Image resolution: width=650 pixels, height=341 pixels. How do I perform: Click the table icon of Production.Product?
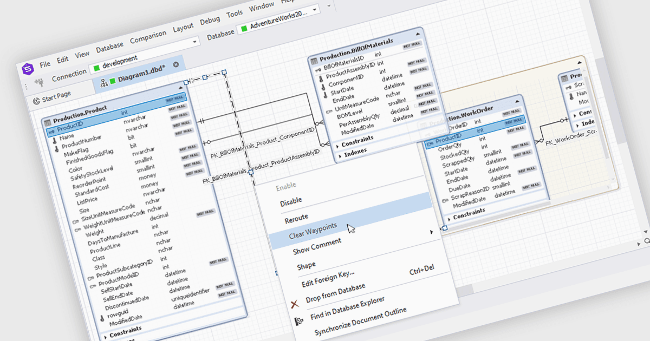pos(48,122)
